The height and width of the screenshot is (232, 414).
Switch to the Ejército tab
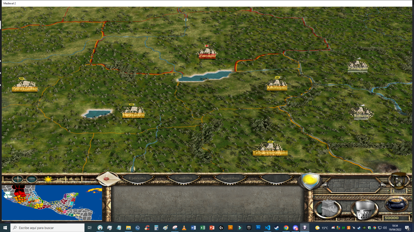[x=137, y=178]
